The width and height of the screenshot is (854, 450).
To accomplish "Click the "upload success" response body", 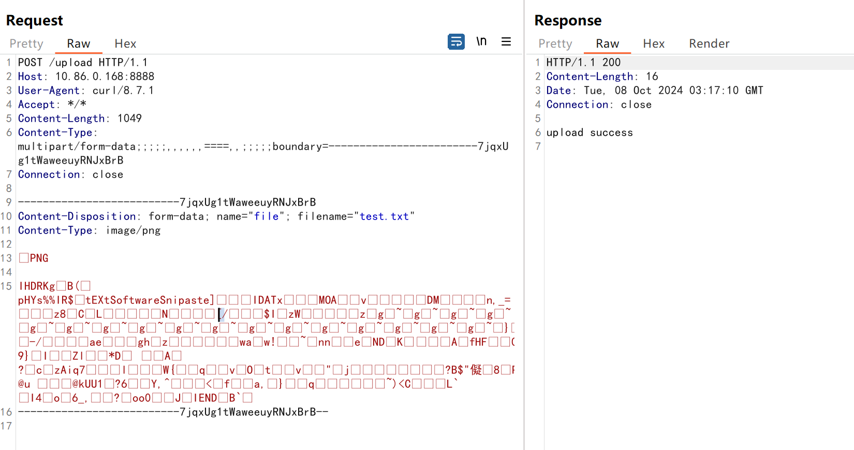I will [590, 133].
